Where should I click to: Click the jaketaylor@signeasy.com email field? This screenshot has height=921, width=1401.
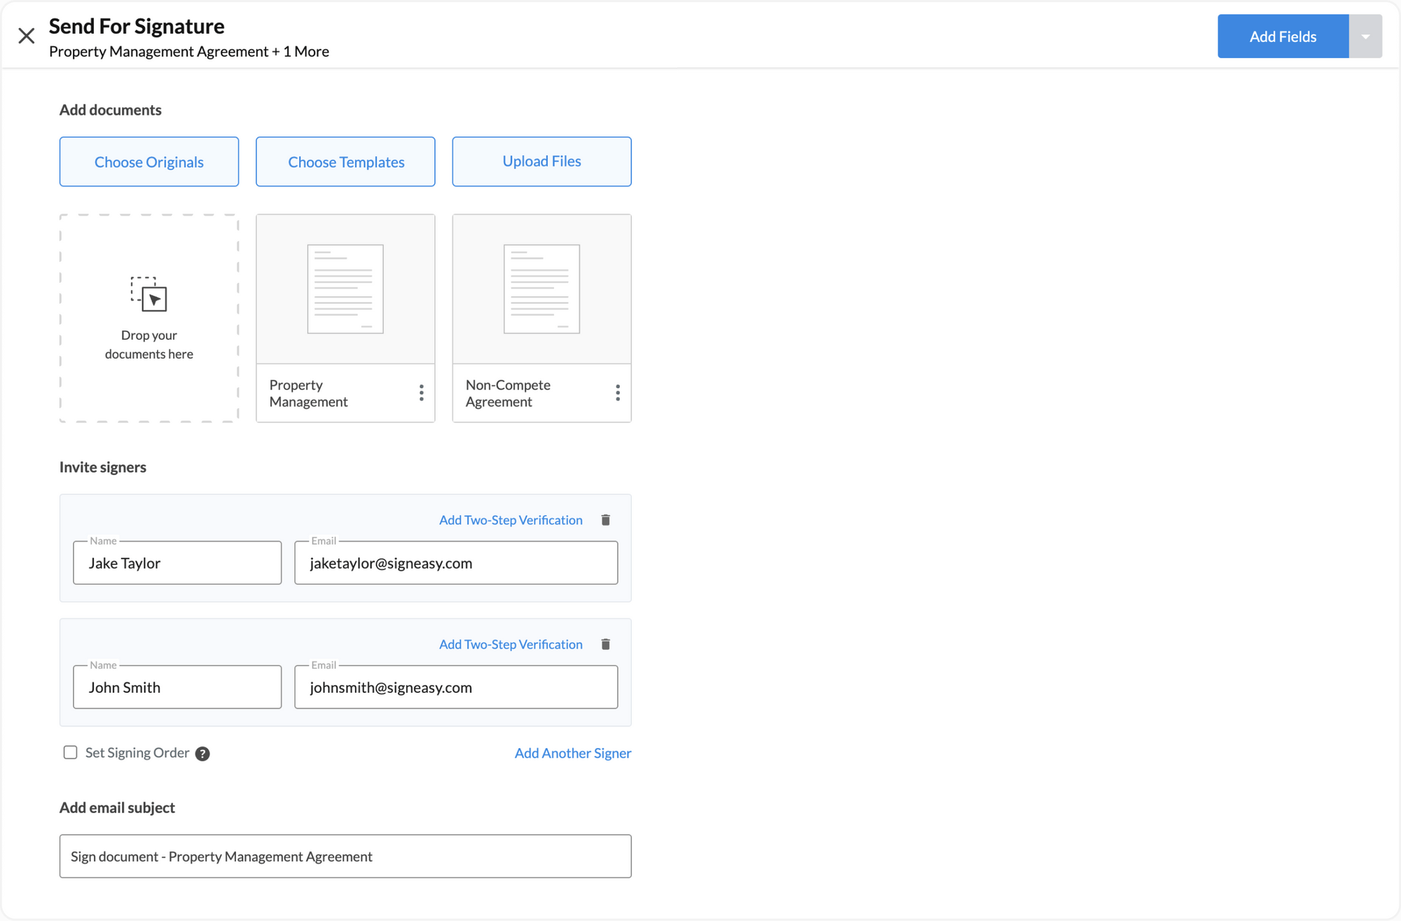[456, 563]
